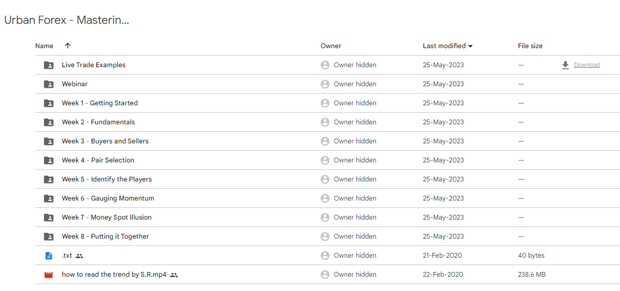This screenshot has width=620, height=291.
Task: Click the owner avatar icon for Webinar
Action: pyautogui.click(x=325, y=84)
